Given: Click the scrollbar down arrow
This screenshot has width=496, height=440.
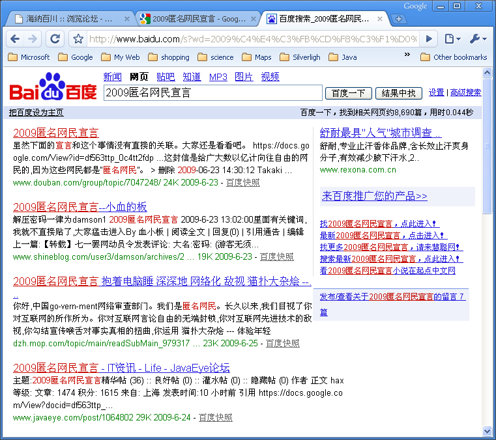Looking at the screenshot, I should click(487, 431).
